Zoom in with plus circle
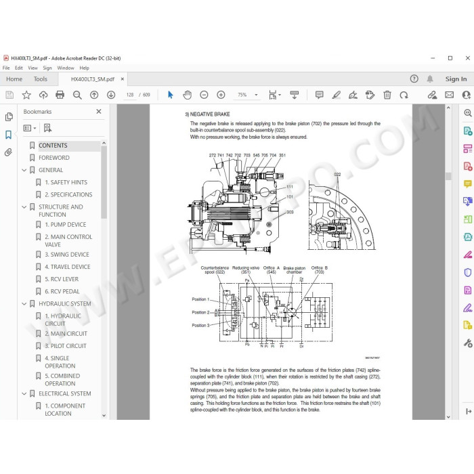 (x=221, y=95)
